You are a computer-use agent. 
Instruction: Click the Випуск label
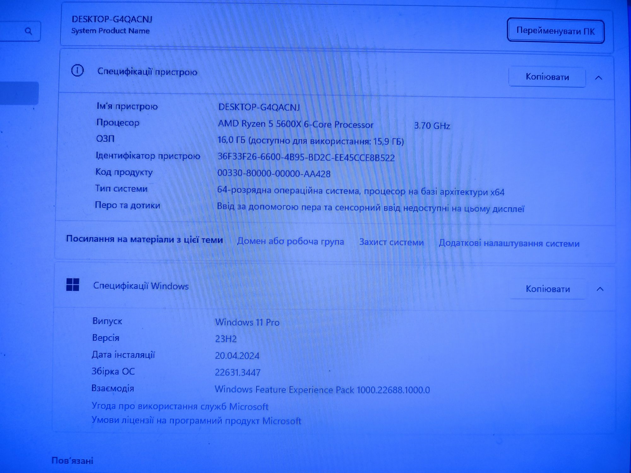pyautogui.click(x=107, y=321)
